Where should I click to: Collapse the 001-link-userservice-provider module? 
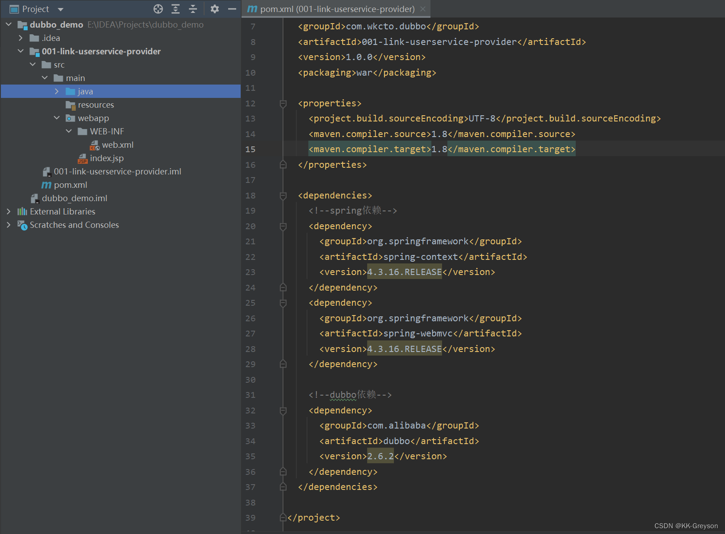21,51
